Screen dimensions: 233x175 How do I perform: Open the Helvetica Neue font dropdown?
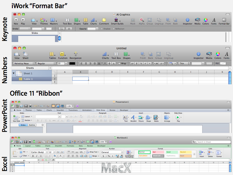pyautogui.click(x=23, y=63)
